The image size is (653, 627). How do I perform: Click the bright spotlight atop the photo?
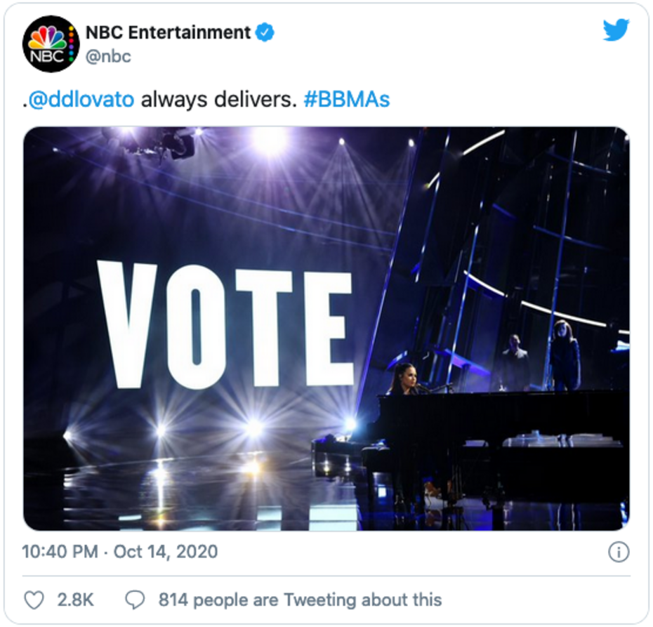[270, 141]
